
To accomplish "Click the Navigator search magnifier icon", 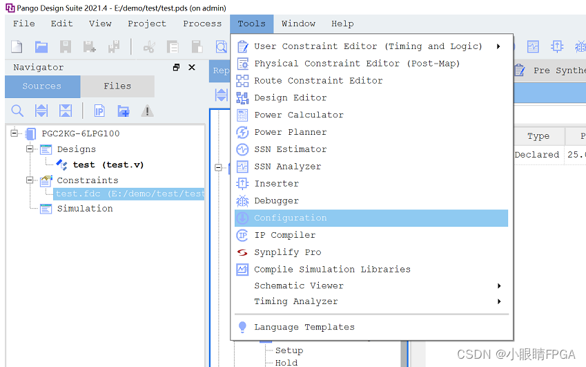I will 17,111.
